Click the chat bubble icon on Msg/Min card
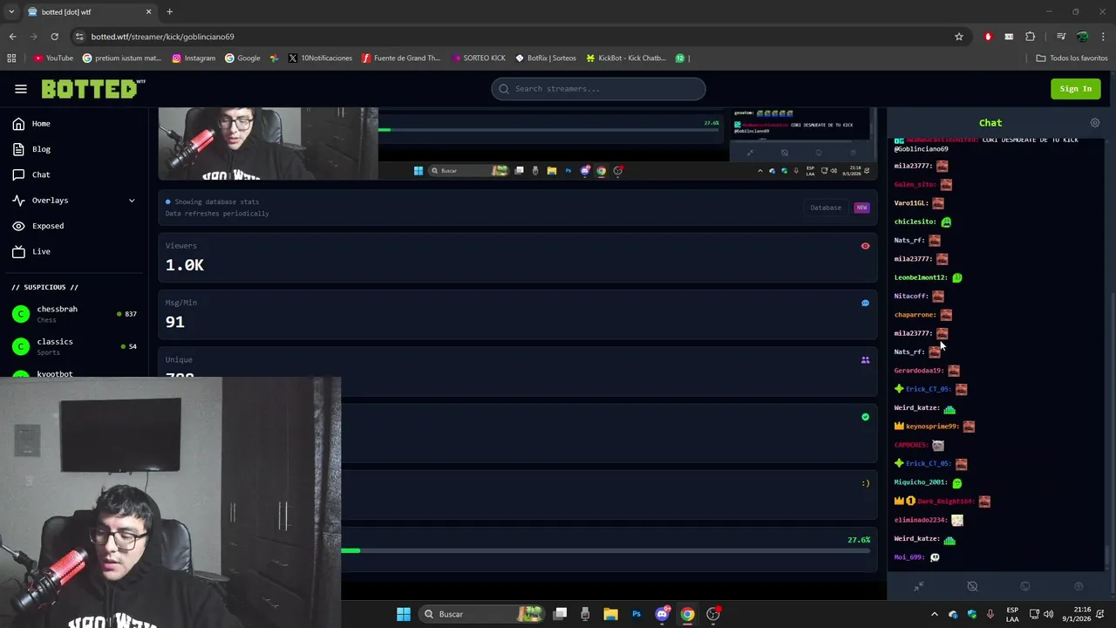Screen dimensions: 1116x628 click(865, 304)
